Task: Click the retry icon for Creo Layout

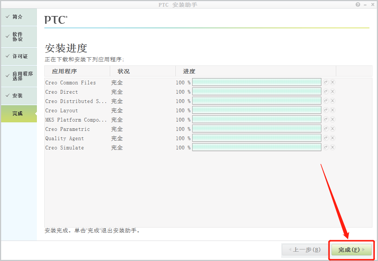Action: coord(326,110)
